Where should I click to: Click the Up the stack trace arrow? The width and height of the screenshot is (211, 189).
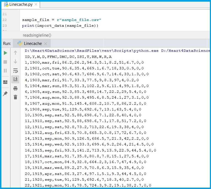pyautogui.click(x=15, y=53)
